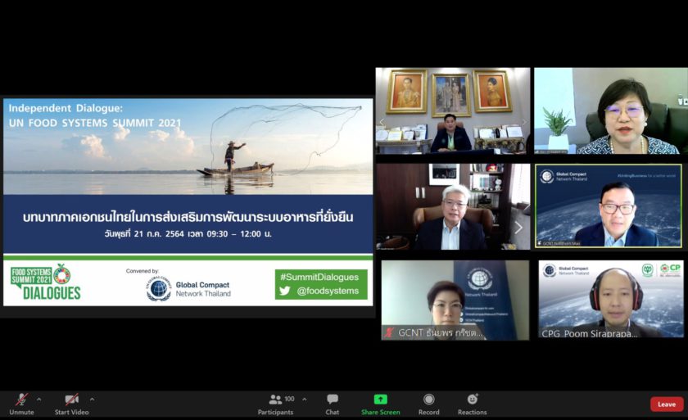Open the Reactions emoji menu
Viewport: 688px width, 420px height.
[472, 400]
